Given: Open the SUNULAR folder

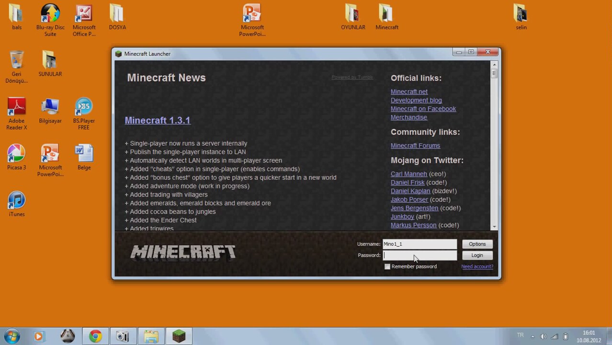Looking at the screenshot, I should pos(50,64).
